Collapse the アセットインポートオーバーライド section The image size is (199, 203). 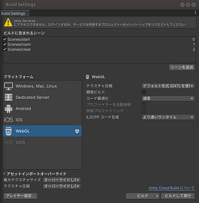tap(4, 174)
